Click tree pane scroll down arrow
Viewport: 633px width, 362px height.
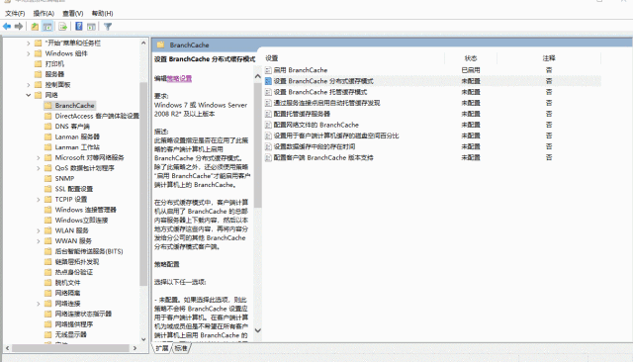coord(143,339)
